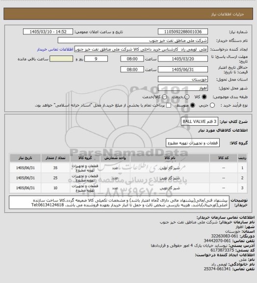Click the response deadline time 08:00 field
The height and width of the screenshot is (283, 257).
click(x=132, y=59)
